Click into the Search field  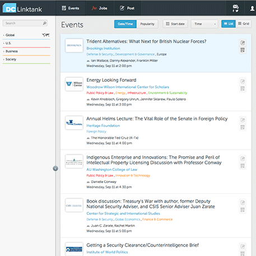pyautogui.click(x=25, y=23)
